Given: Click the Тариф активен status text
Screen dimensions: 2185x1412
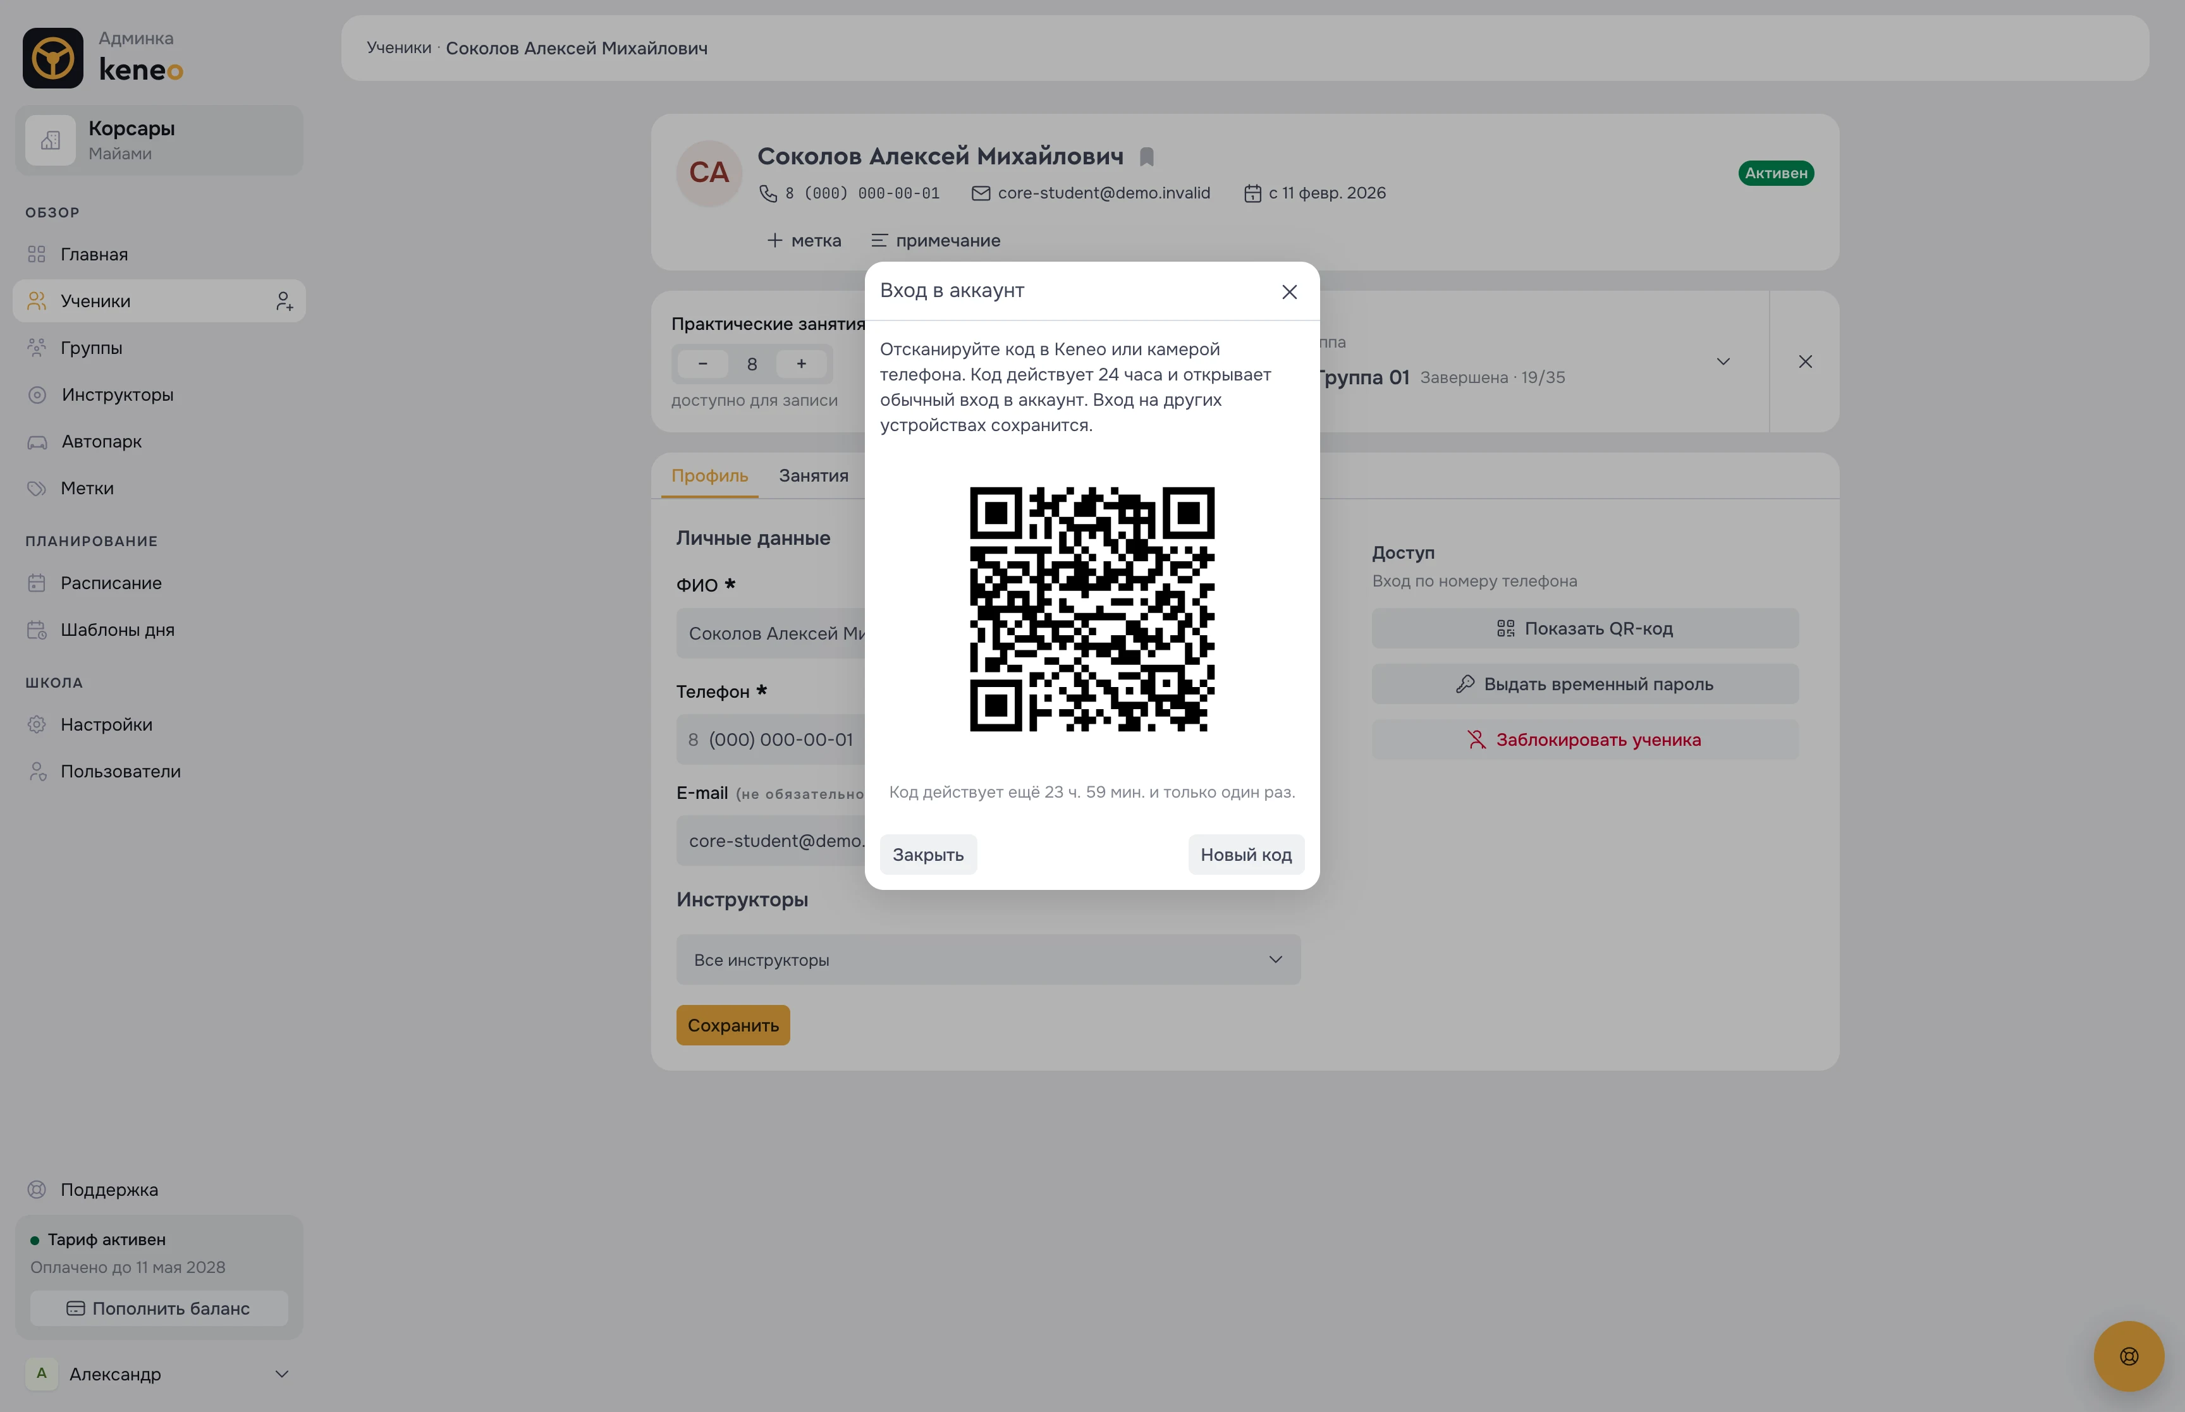Looking at the screenshot, I should pos(106,1239).
